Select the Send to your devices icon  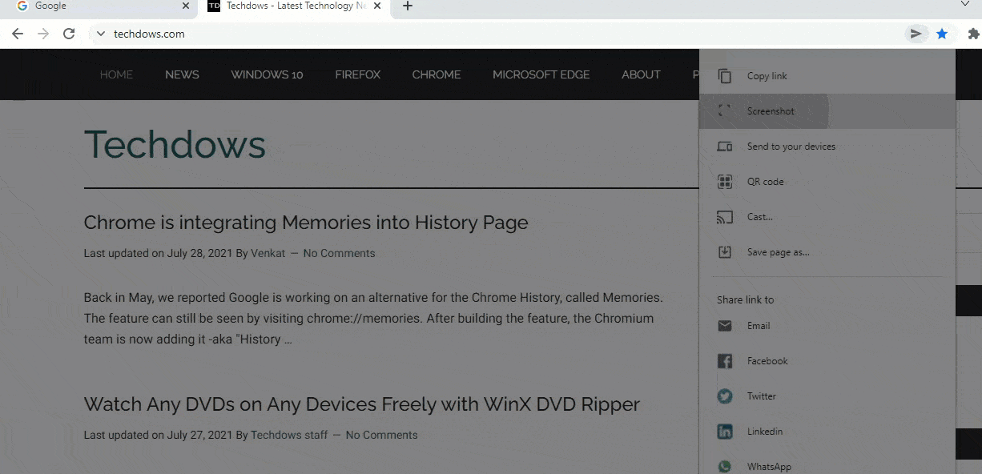point(725,147)
